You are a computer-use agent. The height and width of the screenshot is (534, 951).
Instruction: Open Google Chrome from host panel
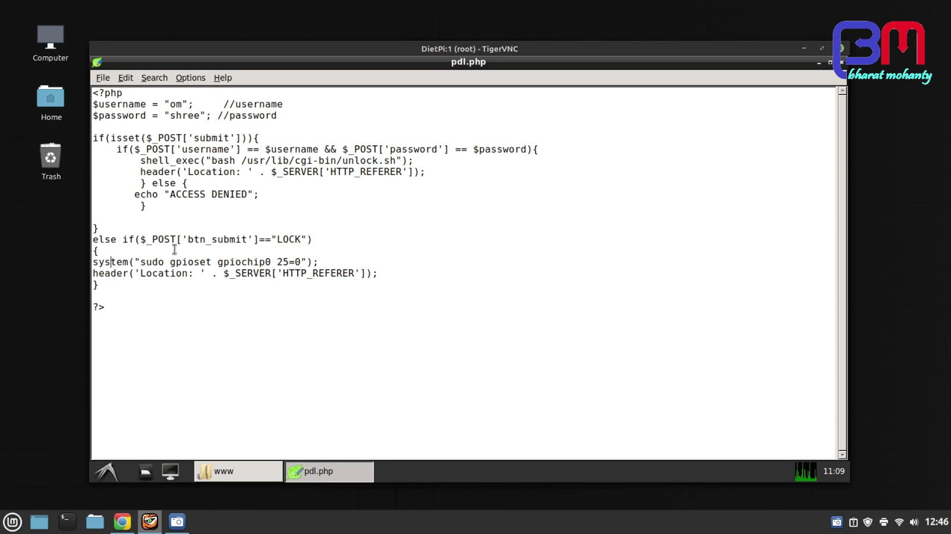tap(122, 522)
